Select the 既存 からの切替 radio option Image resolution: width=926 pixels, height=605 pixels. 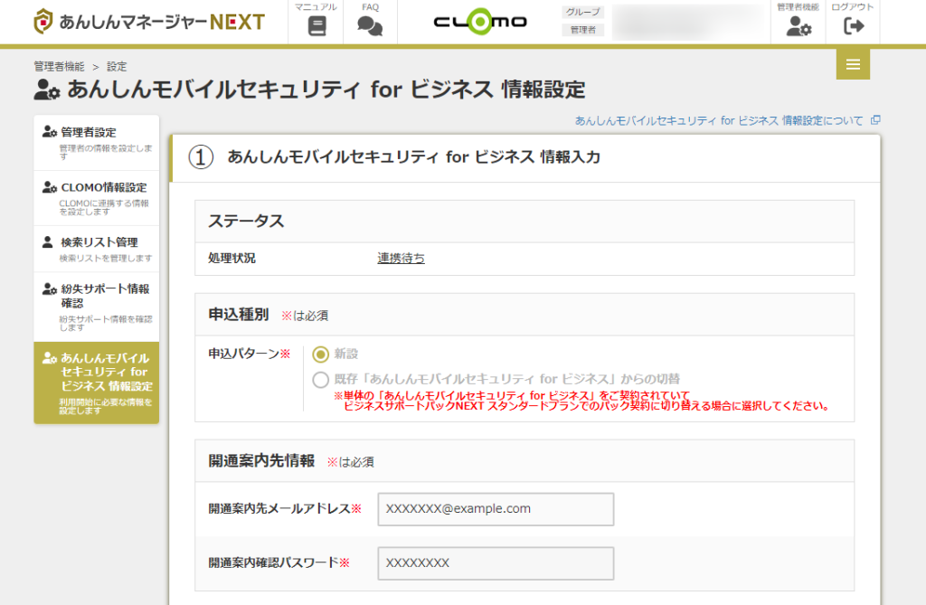pyautogui.click(x=320, y=380)
